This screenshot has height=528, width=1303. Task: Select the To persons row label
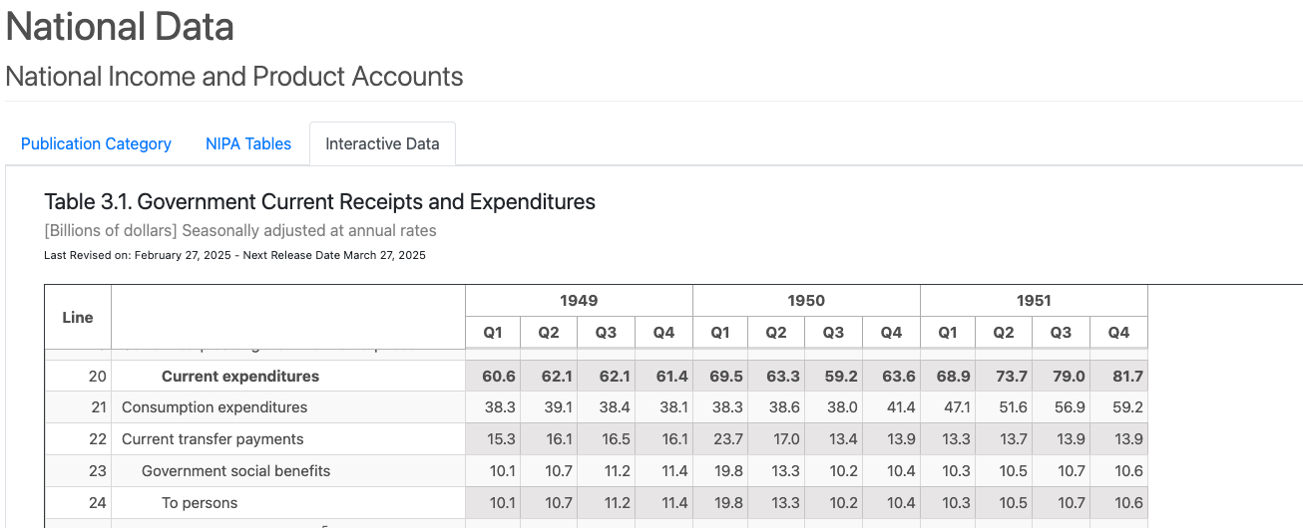pyautogui.click(x=200, y=503)
